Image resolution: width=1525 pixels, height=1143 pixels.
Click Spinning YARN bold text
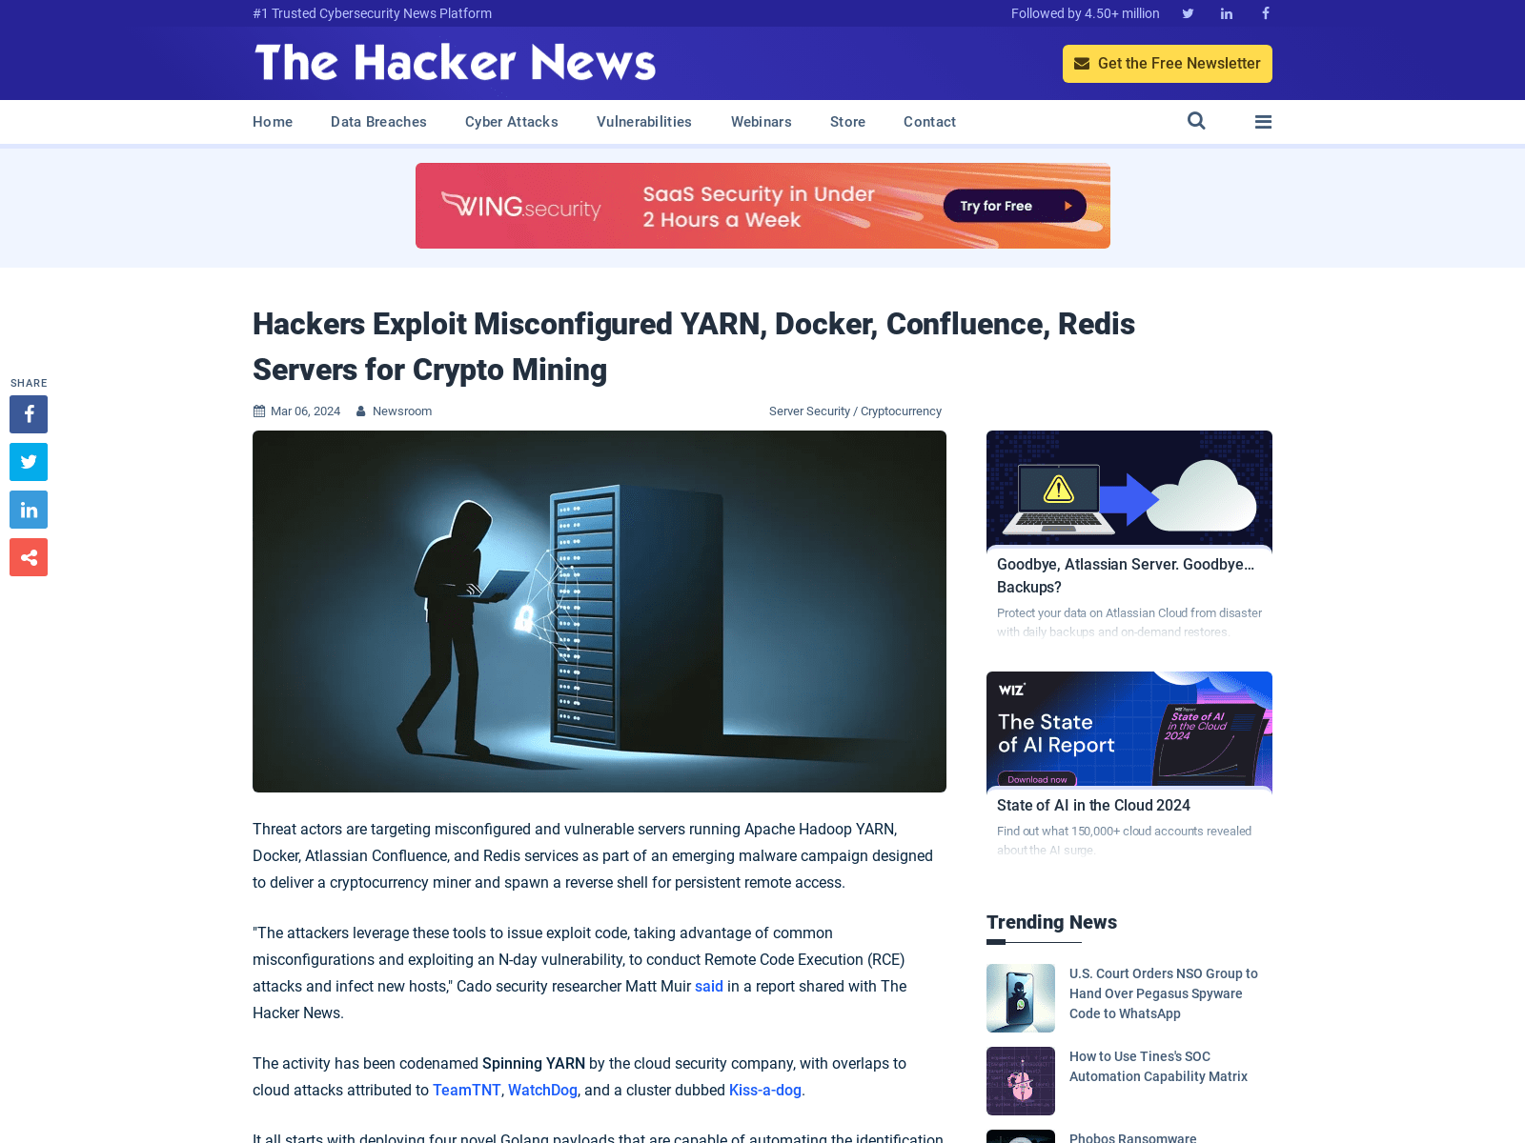[x=534, y=1064]
